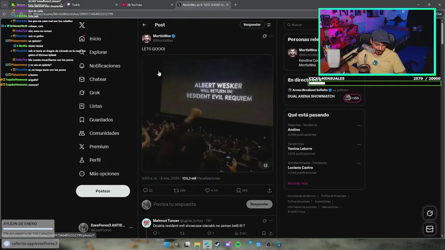Click the +155 listeners badge
Image resolution: width=445 pixels, height=250 pixels.
(x=352, y=98)
